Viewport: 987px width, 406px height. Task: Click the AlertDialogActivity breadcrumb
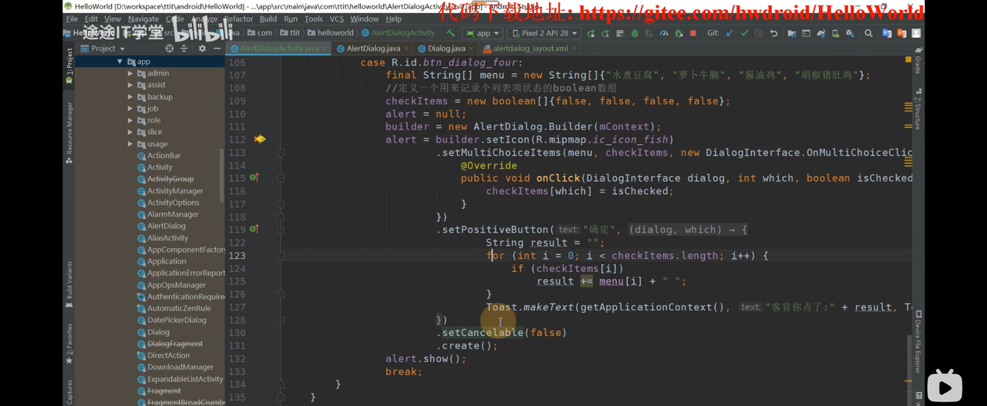pyautogui.click(x=398, y=33)
